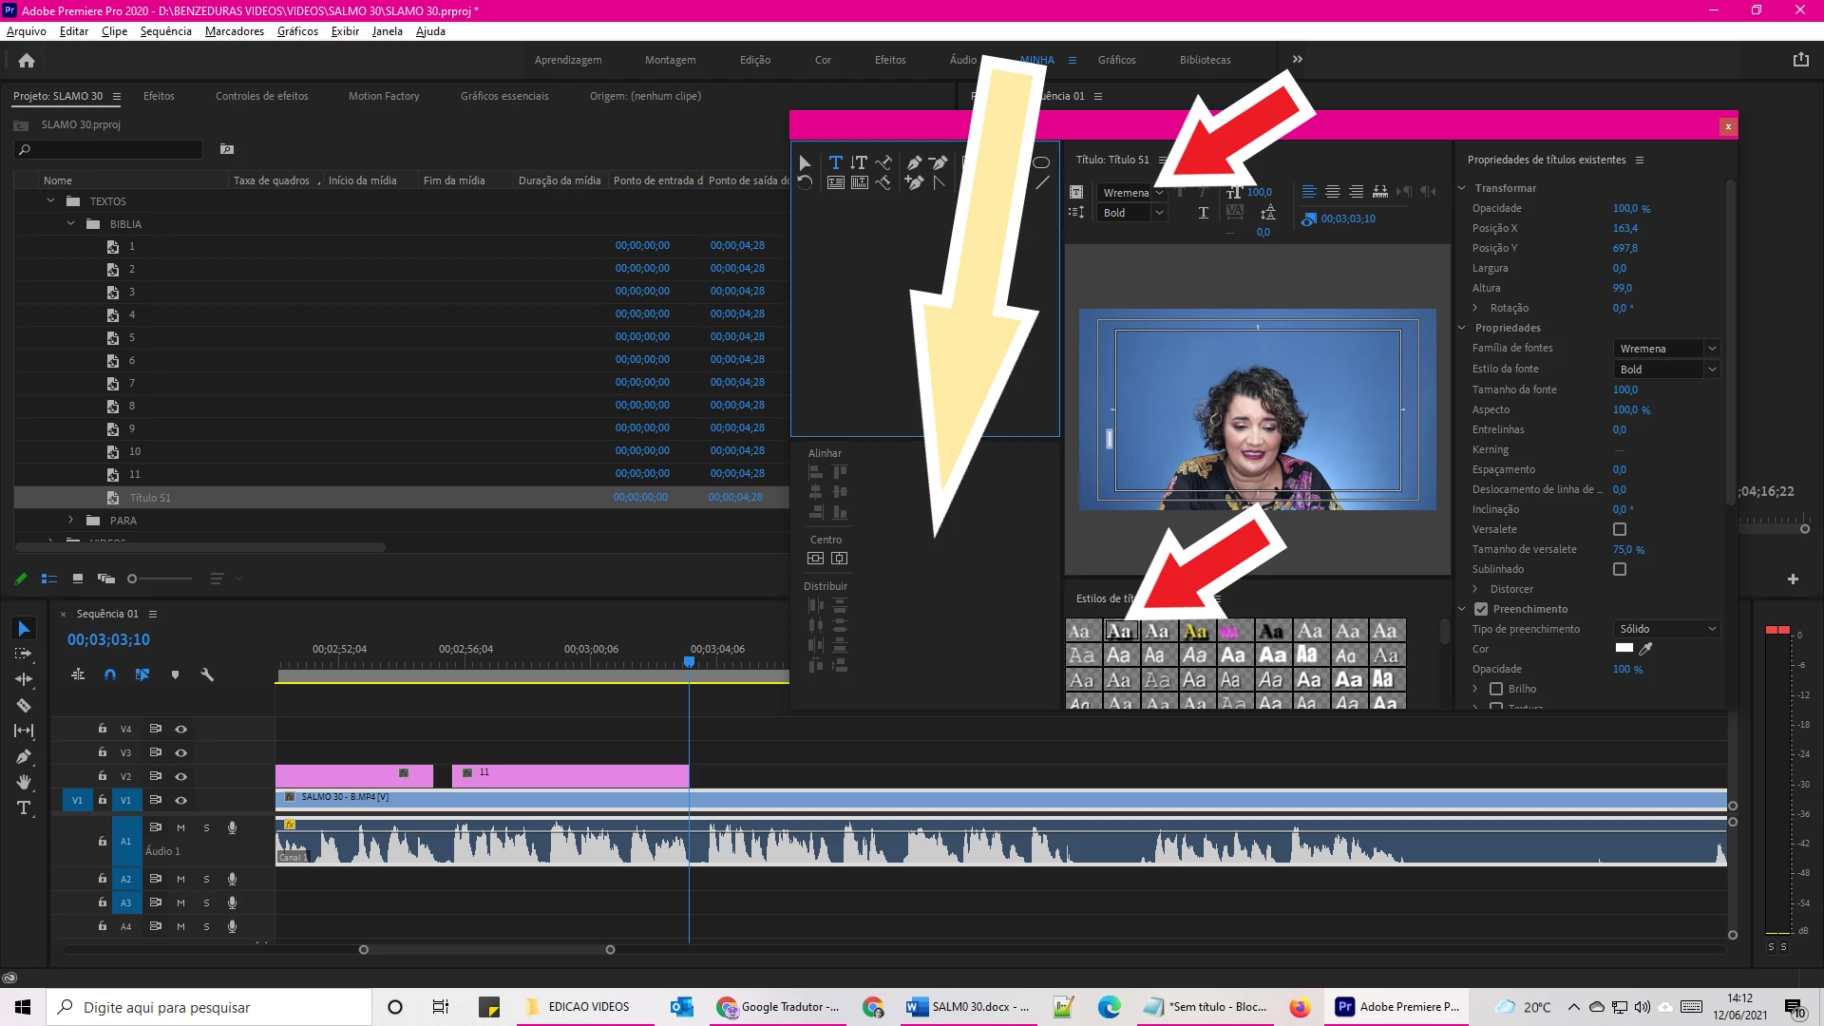Open the Estilo da fonte Bold dropdown in properties

click(x=1667, y=370)
